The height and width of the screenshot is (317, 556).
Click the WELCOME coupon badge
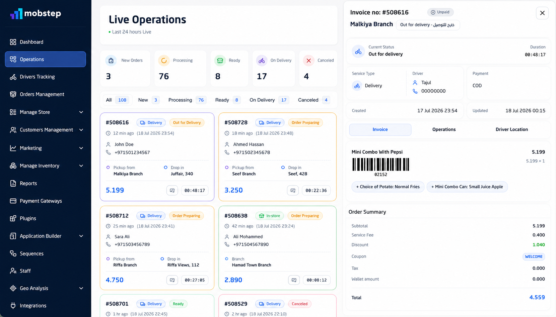coord(534,257)
